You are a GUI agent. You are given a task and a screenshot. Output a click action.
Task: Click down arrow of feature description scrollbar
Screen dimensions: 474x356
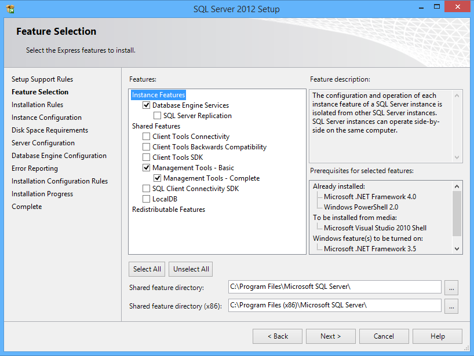tap(457, 157)
